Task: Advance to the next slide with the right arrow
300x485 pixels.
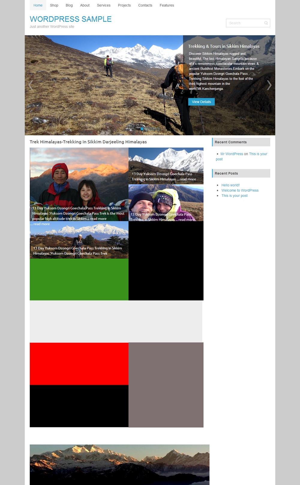Action: click(x=269, y=85)
